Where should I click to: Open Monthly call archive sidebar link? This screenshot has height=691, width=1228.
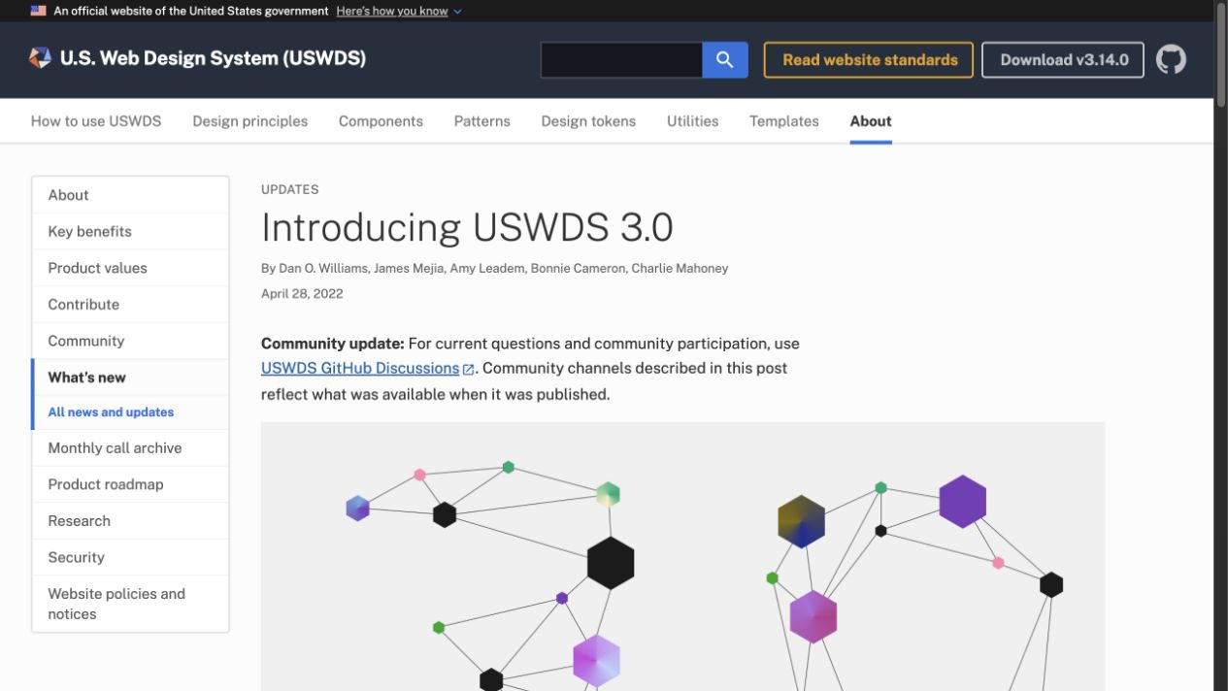click(130, 447)
